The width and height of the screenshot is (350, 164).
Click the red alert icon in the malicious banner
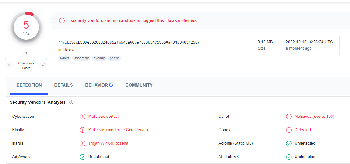click(62, 21)
